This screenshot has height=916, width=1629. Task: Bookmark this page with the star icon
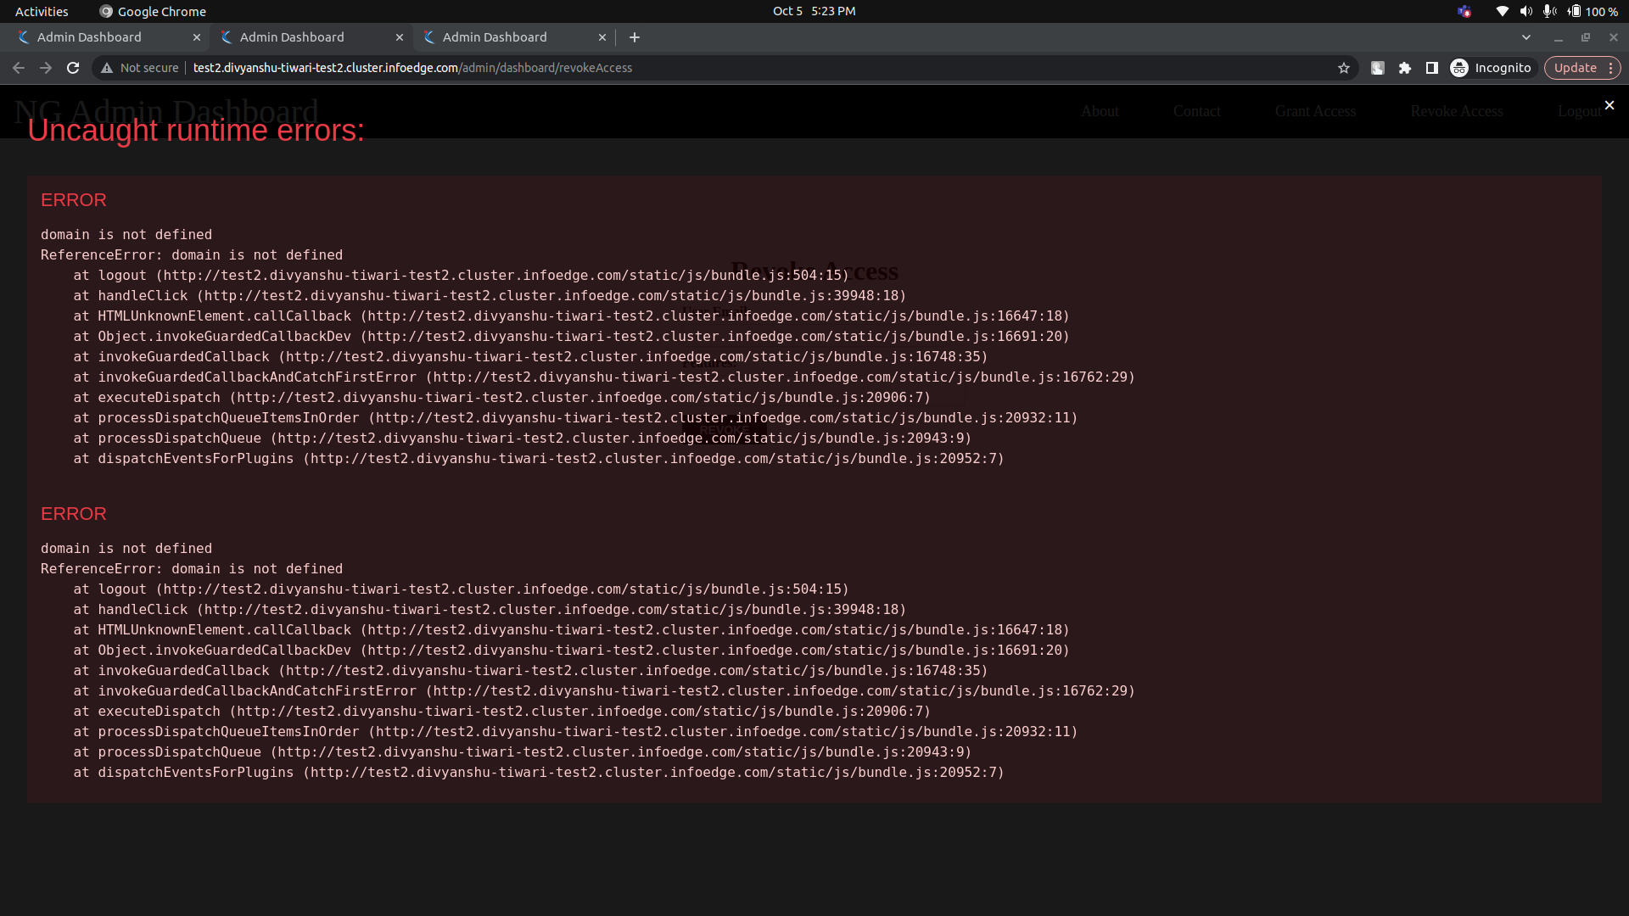(1344, 68)
